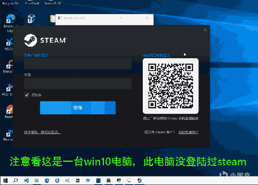Select the ScreenToGif desktop label
This screenshot has width=258, height=185.
pyautogui.click(x=53, y=3)
